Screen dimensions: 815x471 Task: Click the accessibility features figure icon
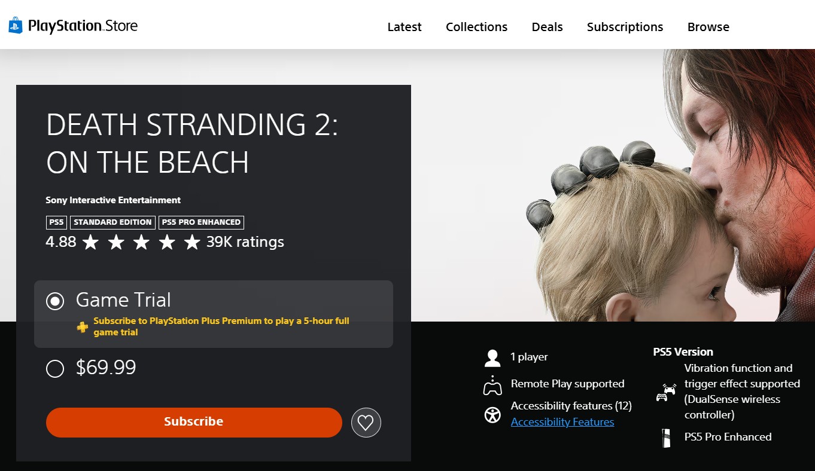tap(492, 415)
